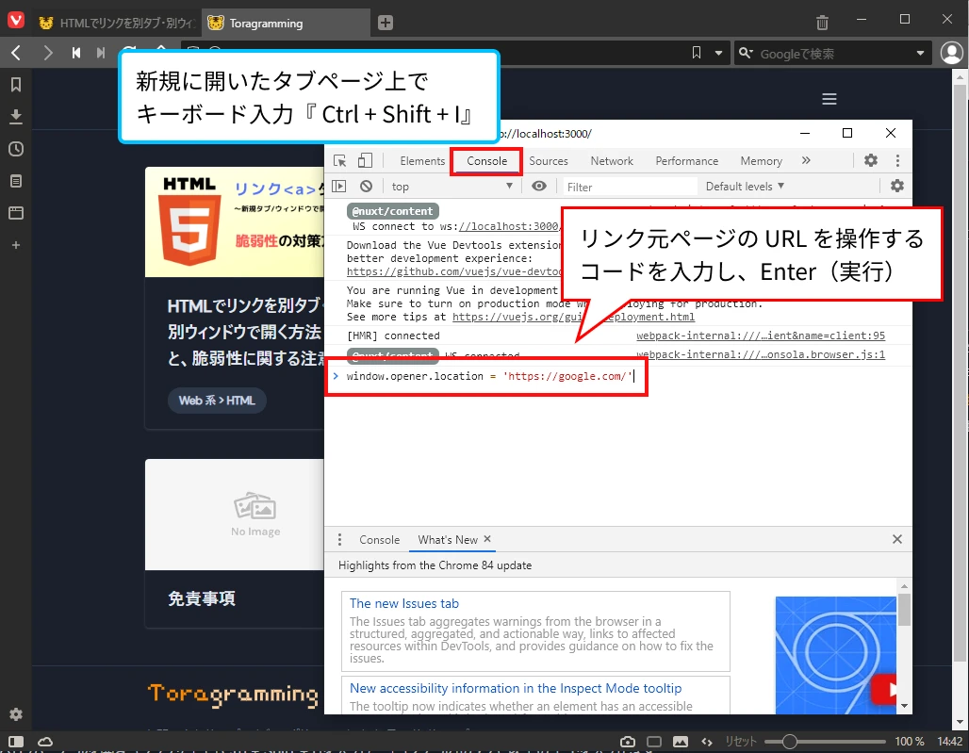Play the What's New video thumbnail
Screen dimensions: 969x753
point(835,655)
